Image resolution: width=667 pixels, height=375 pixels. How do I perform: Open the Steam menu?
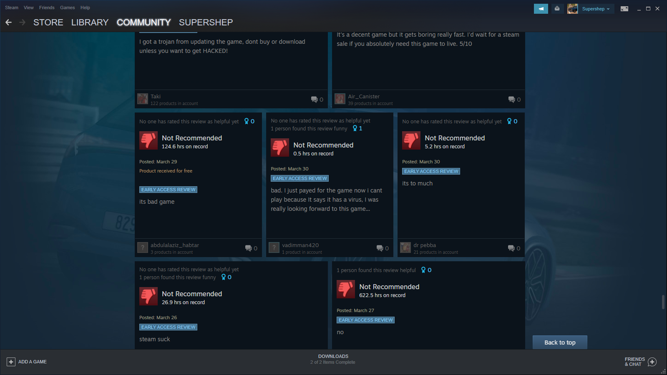12,7
